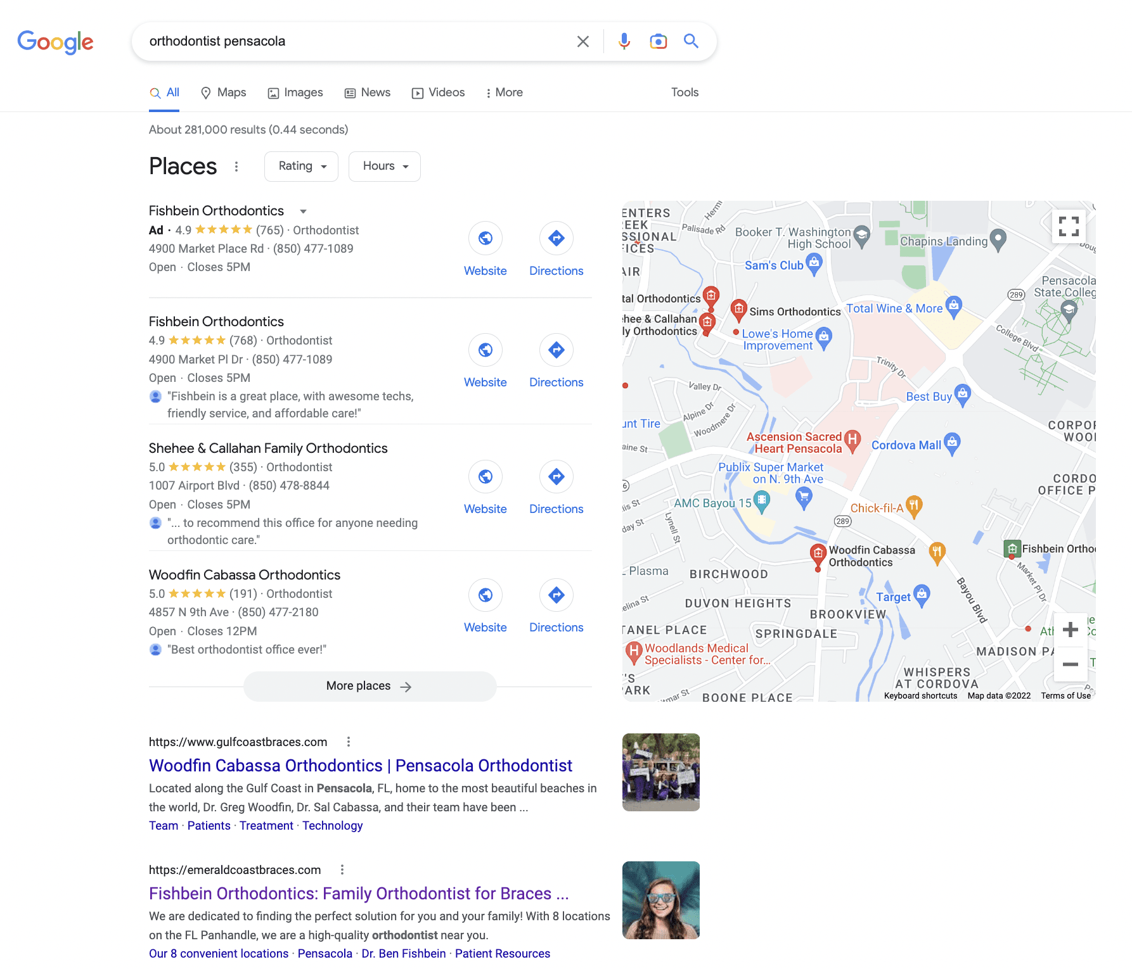Open the Pensacola sitelink under Fishbein result
The height and width of the screenshot is (969, 1132).
point(325,954)
